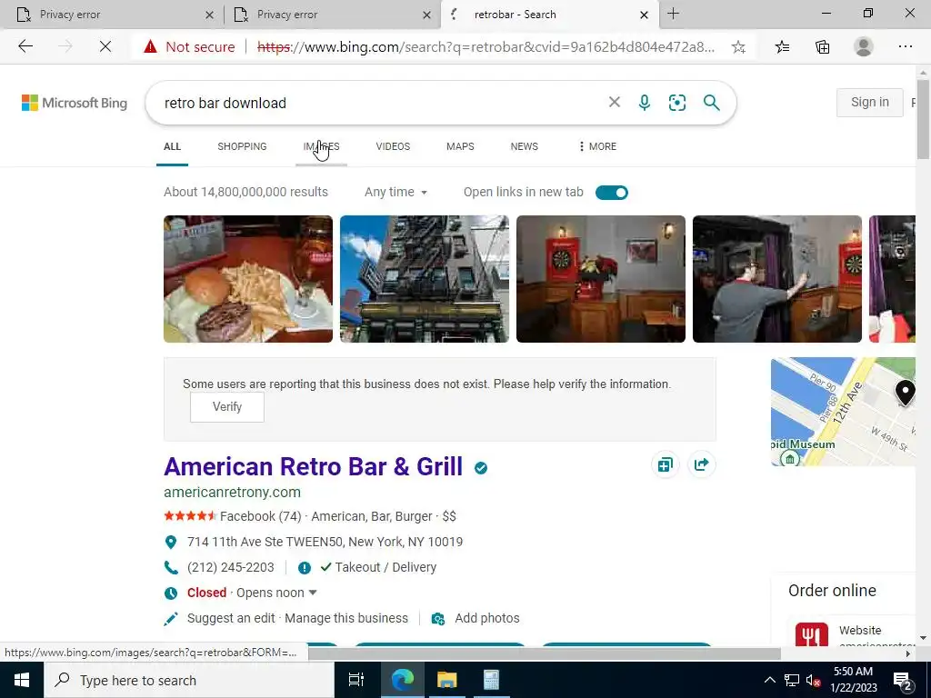Click the Add photos camera icon
Screen dimensions: 931x698
[438, 618]
